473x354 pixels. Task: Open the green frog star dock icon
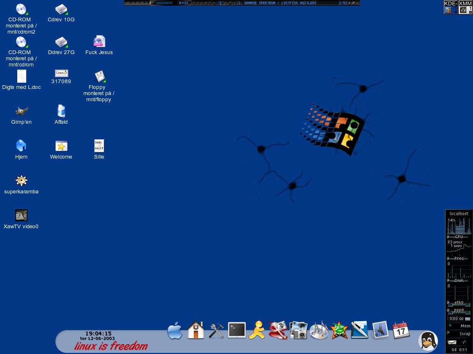click(x=339, y=330)
